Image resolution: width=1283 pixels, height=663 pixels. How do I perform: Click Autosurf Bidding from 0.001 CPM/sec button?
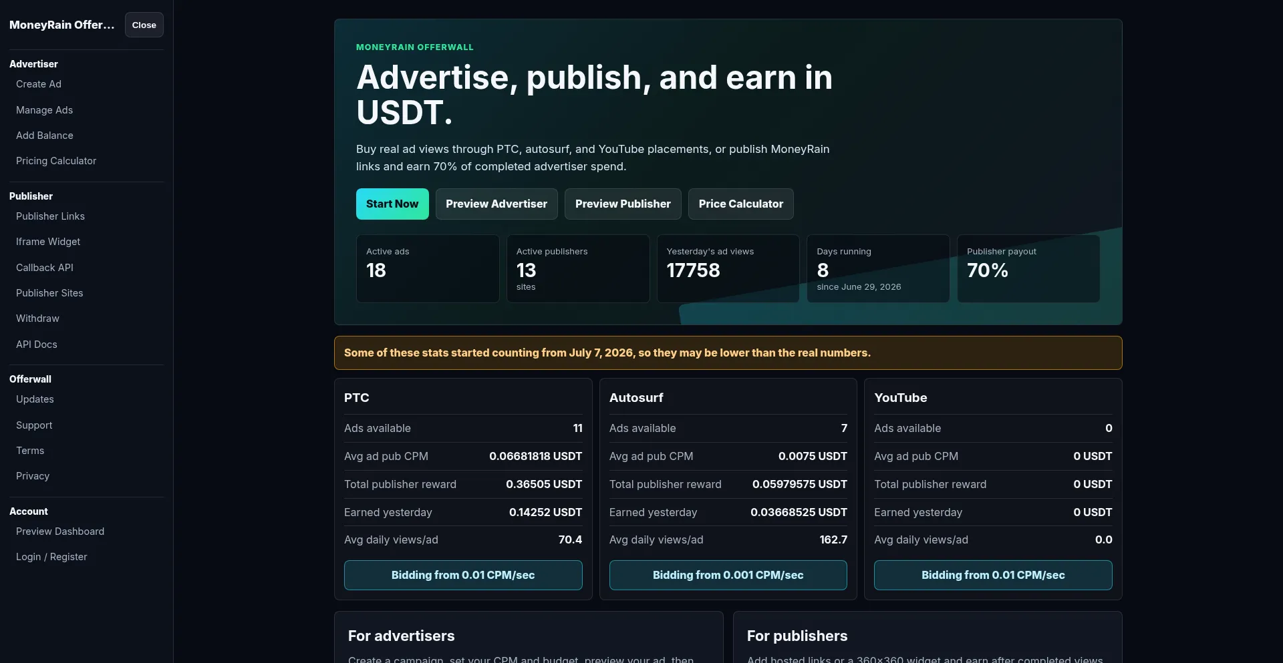pyautogui.click(x=728, y=575)
